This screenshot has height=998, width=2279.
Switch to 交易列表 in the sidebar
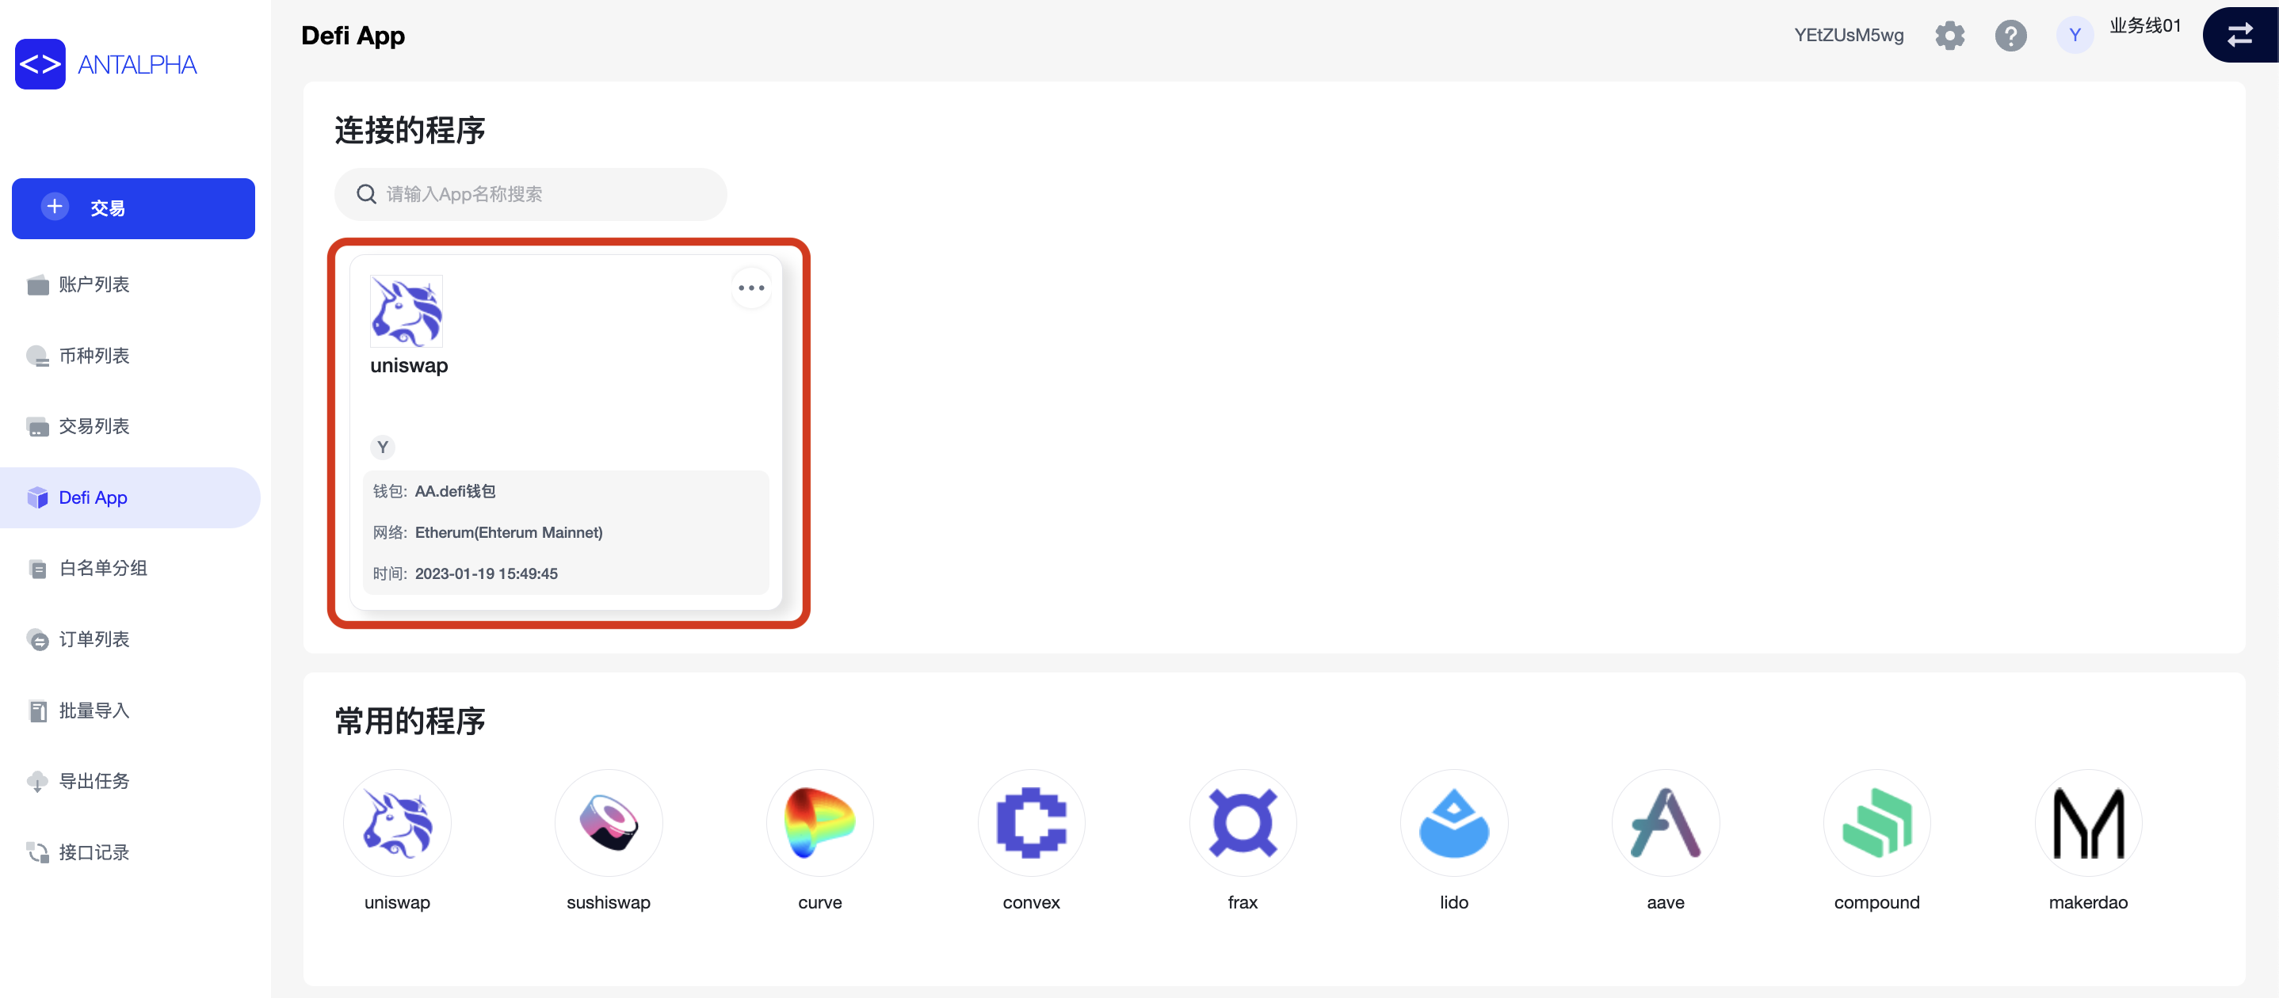[x=93, y=426]
